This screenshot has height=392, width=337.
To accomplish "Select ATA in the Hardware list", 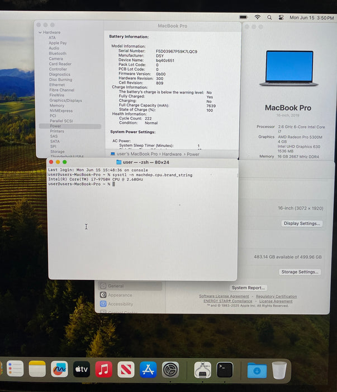I will pyautogui.click(x=52, y=38).
